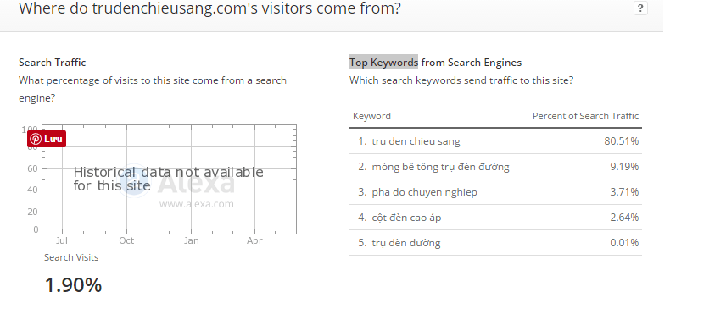Viewport: 726px width, 314px height.
Task: Click the 'Search Traffic' heading
Action: (53, 63)
